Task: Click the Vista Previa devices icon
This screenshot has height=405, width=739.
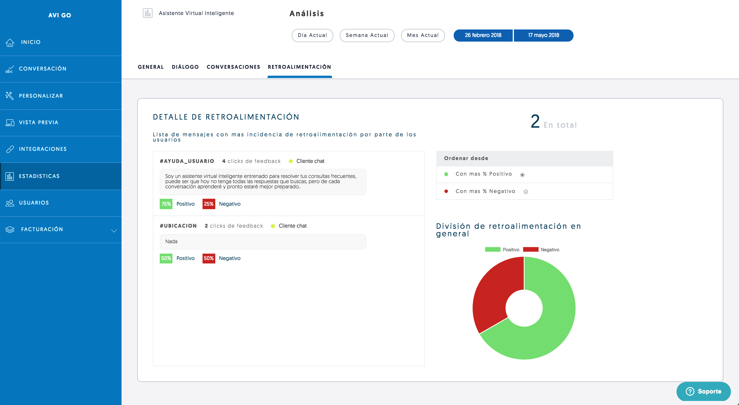Action: (x=10, y=122)
